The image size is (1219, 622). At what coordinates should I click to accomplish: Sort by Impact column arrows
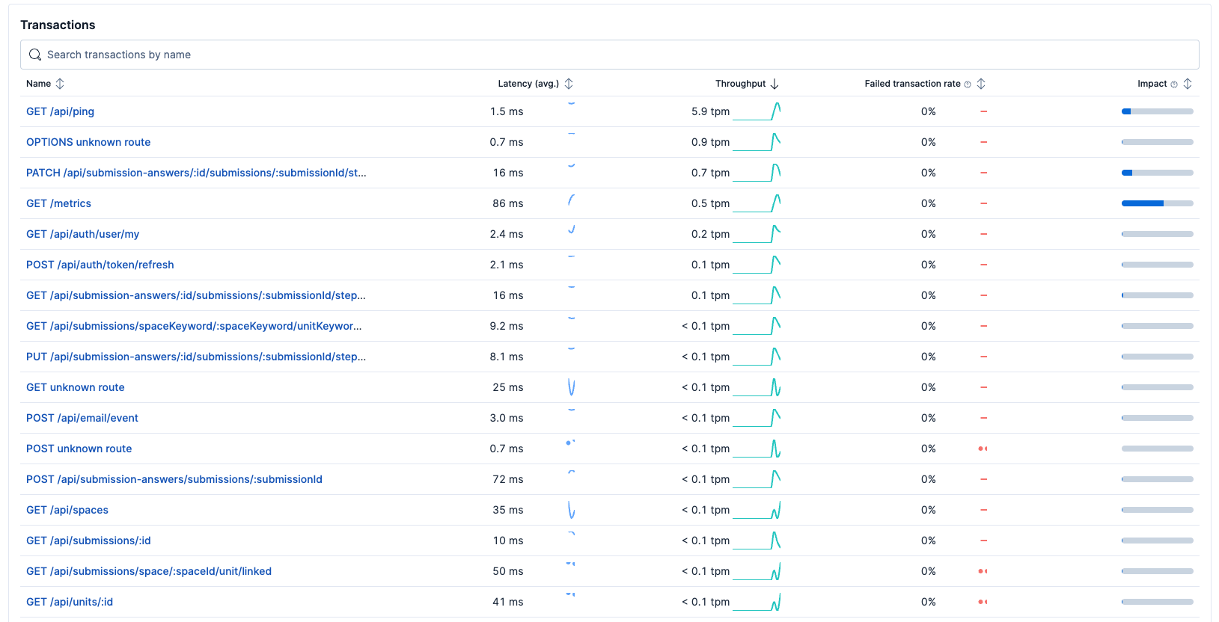coord(1188,84)
